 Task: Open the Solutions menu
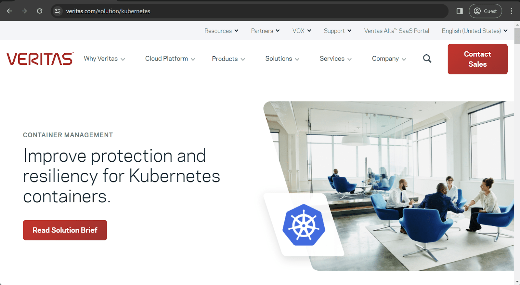(282, 59)
